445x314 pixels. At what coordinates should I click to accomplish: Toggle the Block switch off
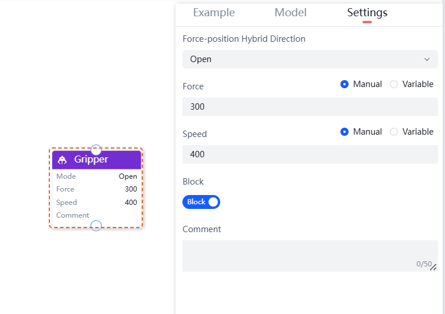tap(201, 202)
